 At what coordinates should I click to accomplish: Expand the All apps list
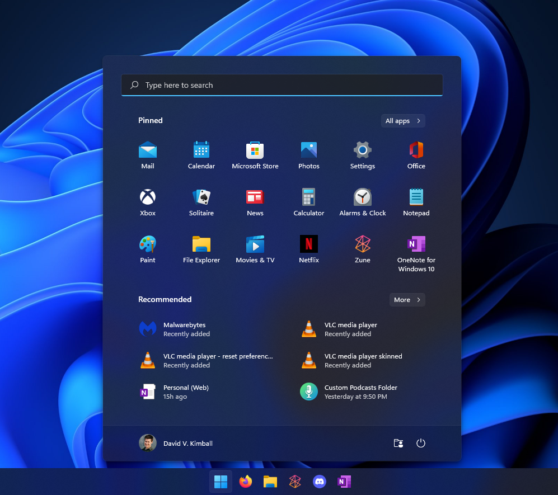(x=403, y=121)
